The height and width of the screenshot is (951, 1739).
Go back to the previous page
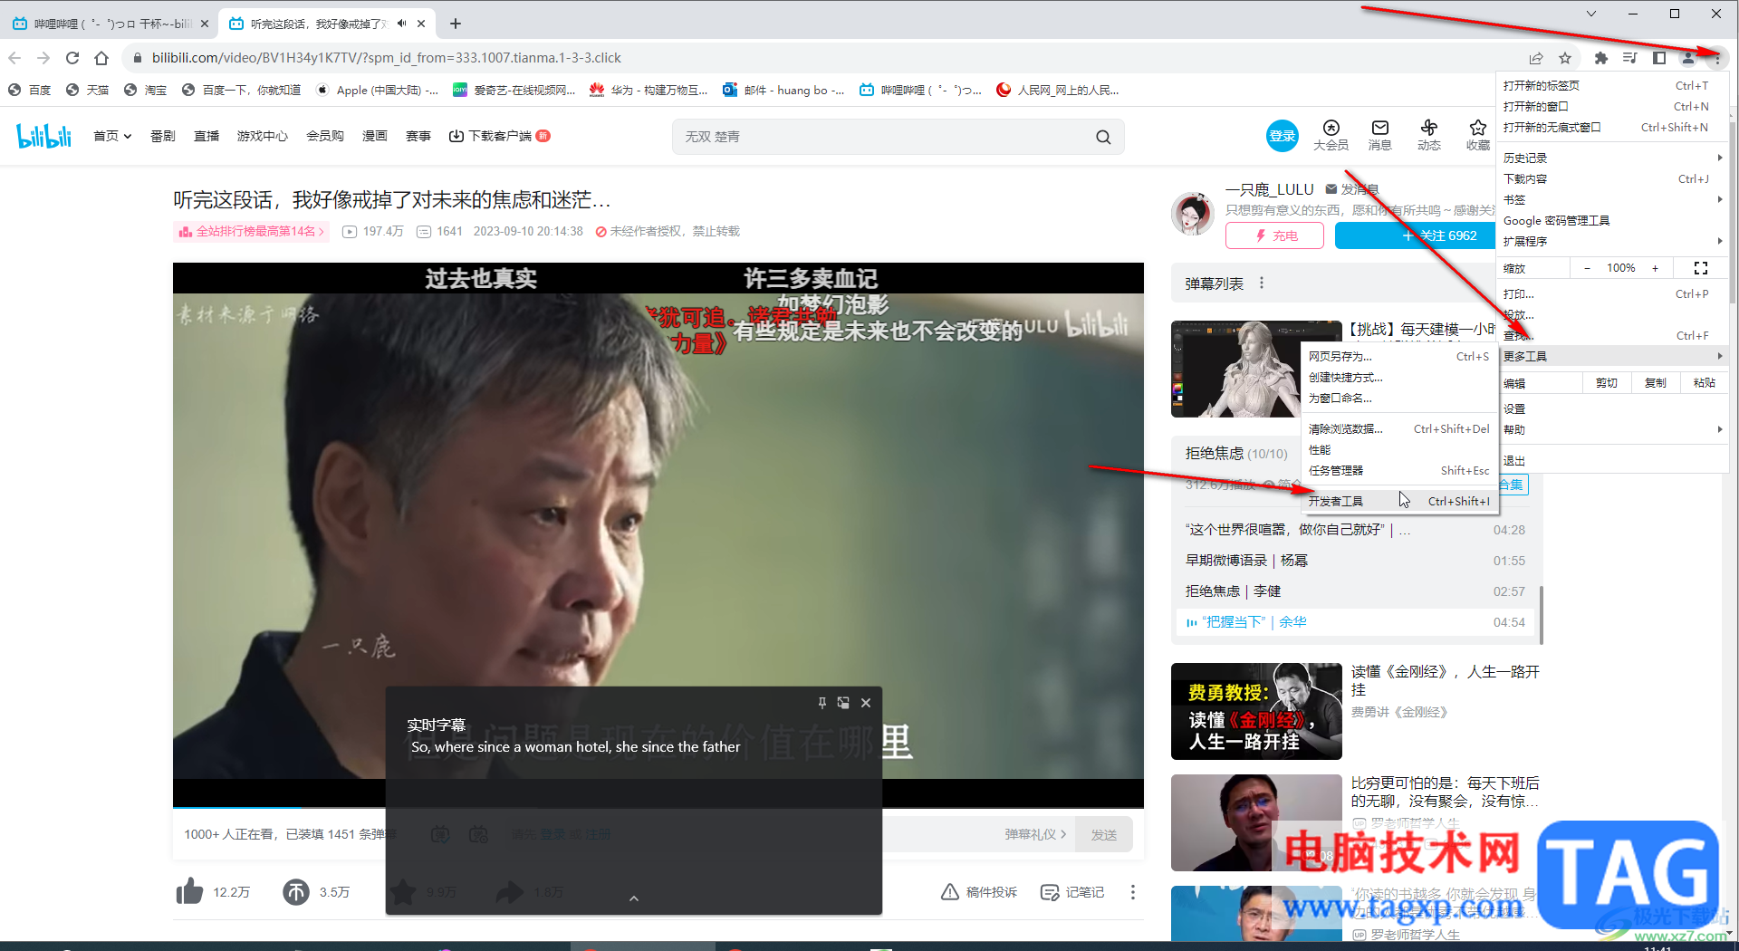pos(14,58)
